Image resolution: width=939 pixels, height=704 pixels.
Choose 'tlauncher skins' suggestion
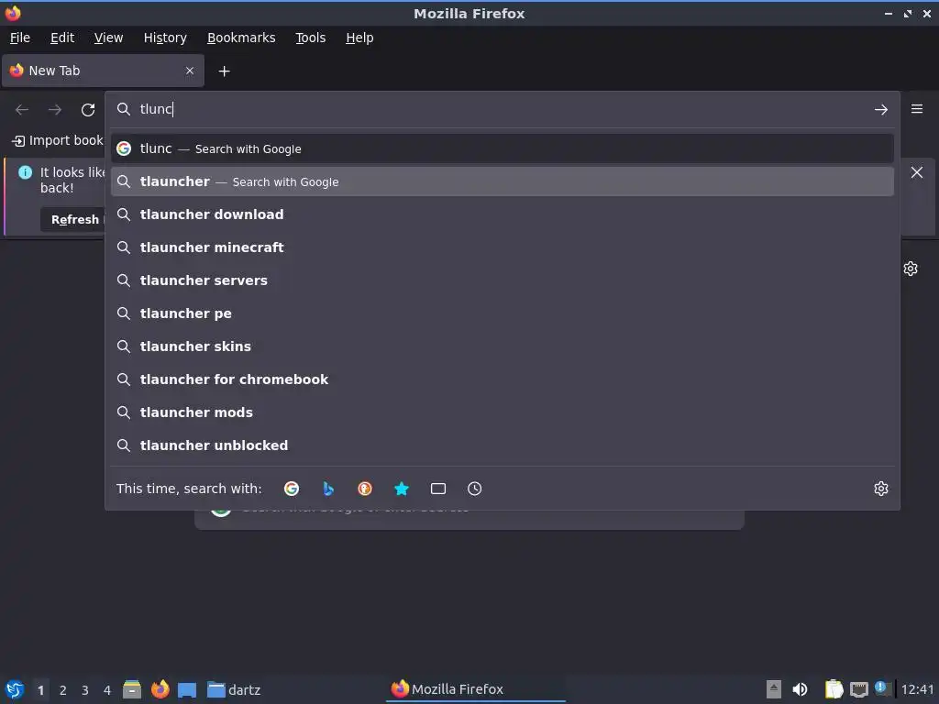pos(502,346)
